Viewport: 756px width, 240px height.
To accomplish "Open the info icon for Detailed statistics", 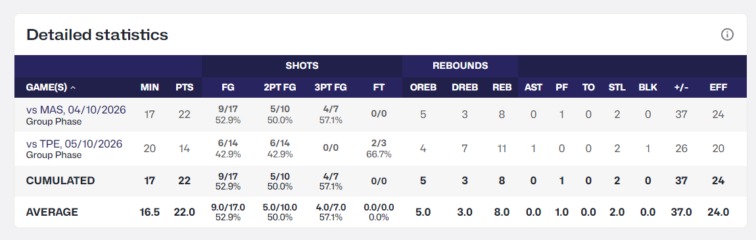I will 727,35.
